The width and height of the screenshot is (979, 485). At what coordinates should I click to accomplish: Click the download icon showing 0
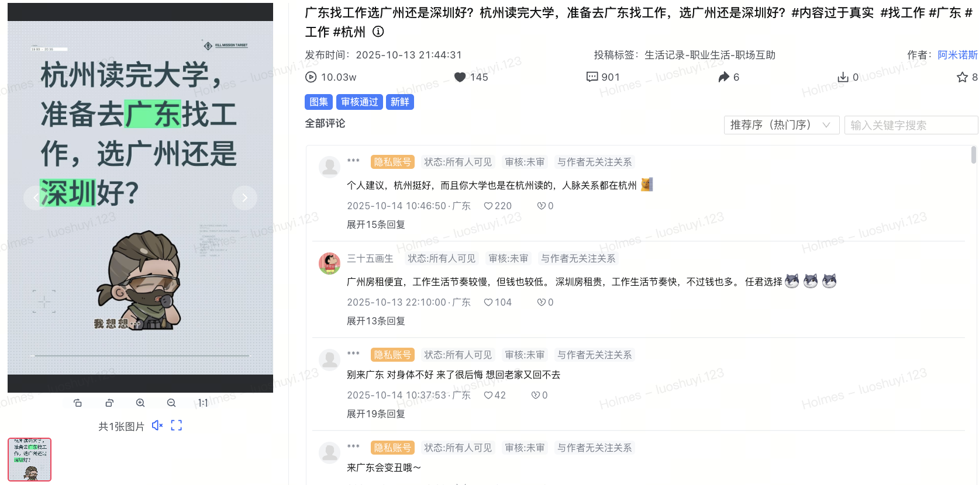click(843, 77)
